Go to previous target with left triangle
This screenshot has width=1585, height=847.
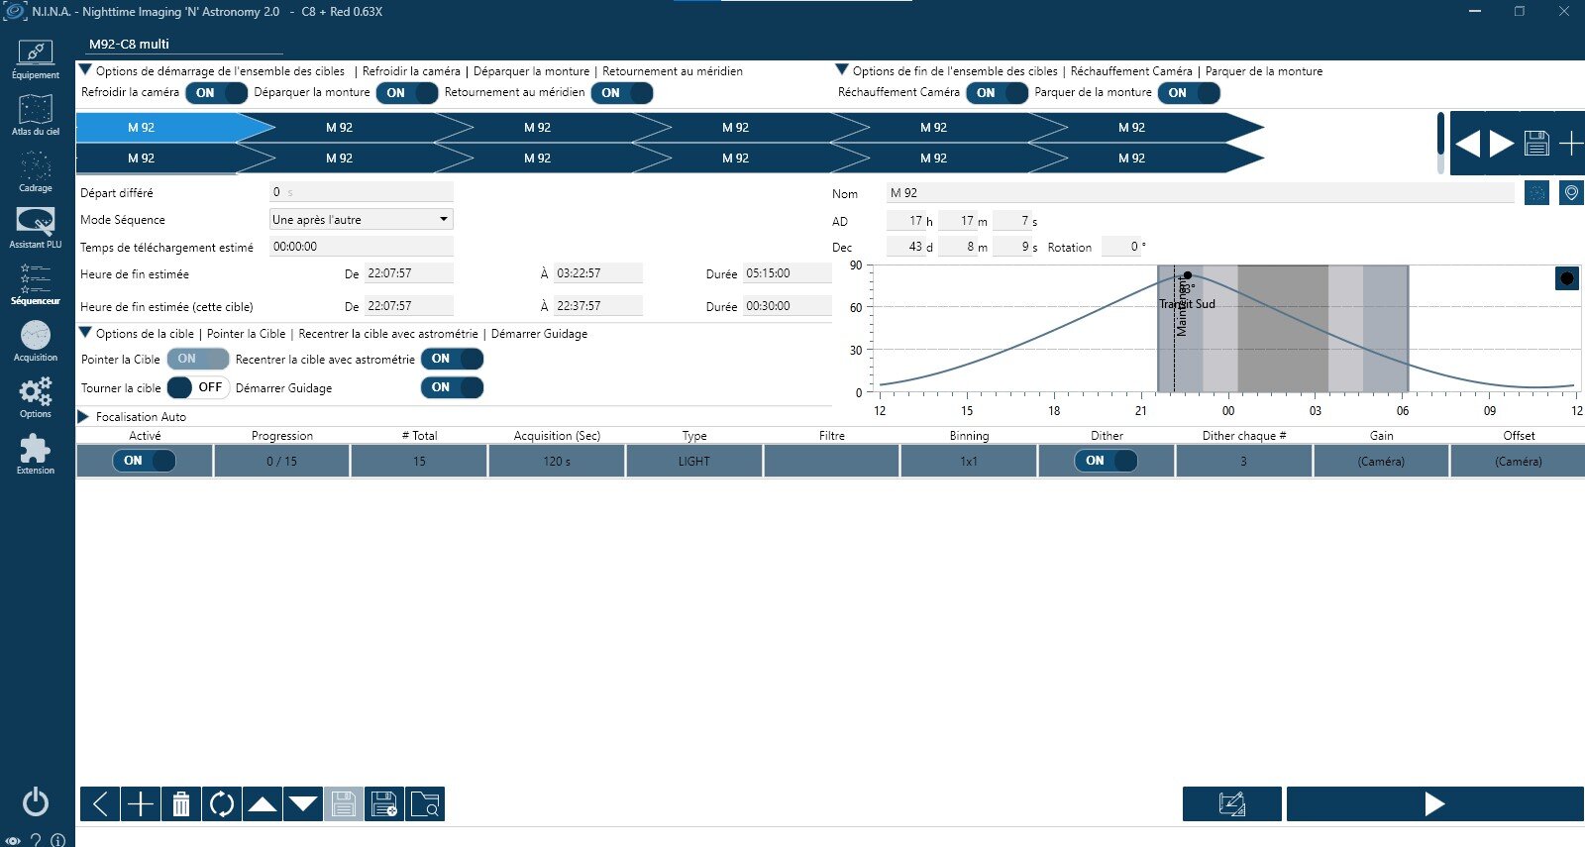pyautogui.click(x=1468, y=144)
